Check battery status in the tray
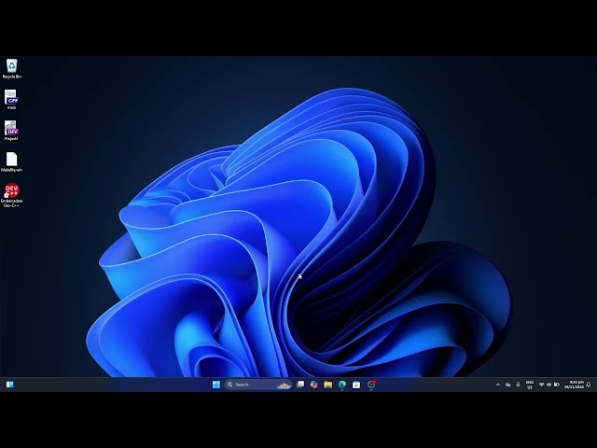 click(x=557, y=385)
